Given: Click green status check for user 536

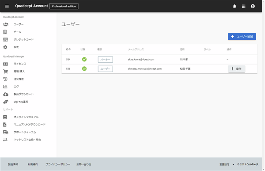Looking at the screenshot, I should [84, 68].
